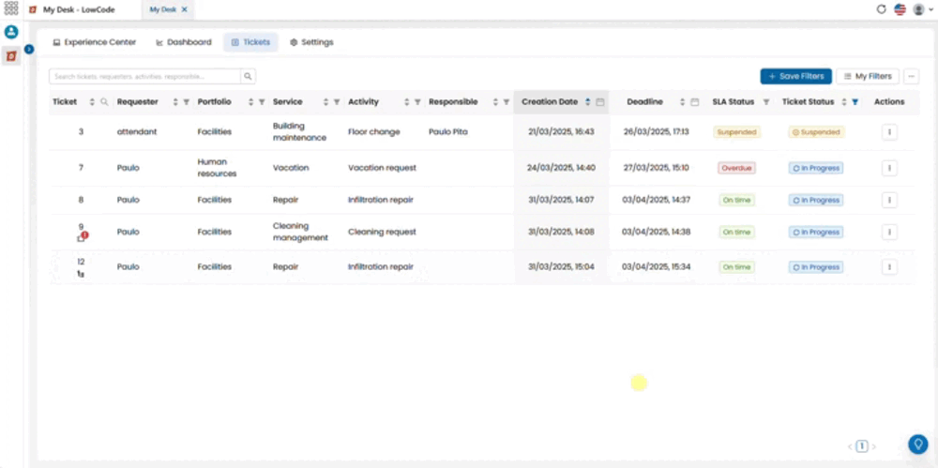Open the Creation Date calendar filter icon
Screen dimensions: 938x468
600,102
